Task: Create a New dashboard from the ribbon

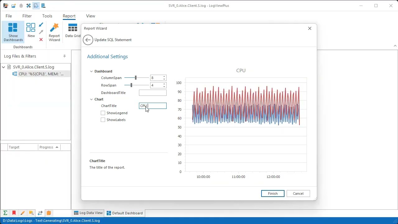Action: [x=31, y=30]
